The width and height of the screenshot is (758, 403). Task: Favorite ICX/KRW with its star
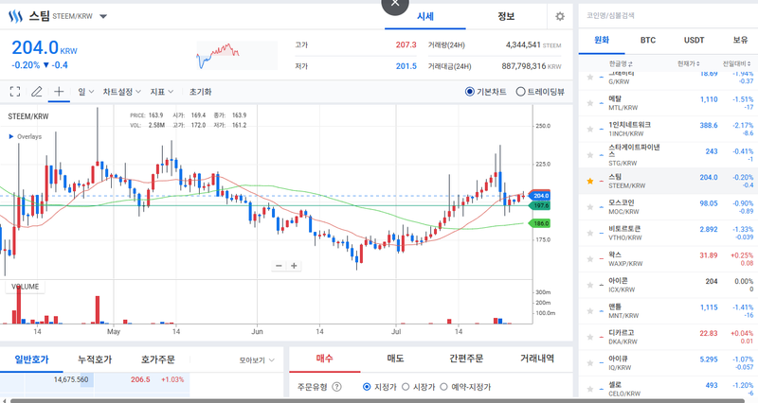point(589,286)
